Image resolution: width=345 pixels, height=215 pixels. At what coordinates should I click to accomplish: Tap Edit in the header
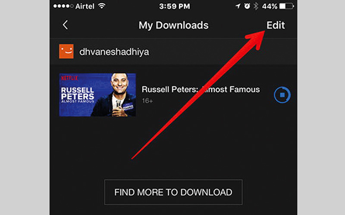click(x=276, y=25)
